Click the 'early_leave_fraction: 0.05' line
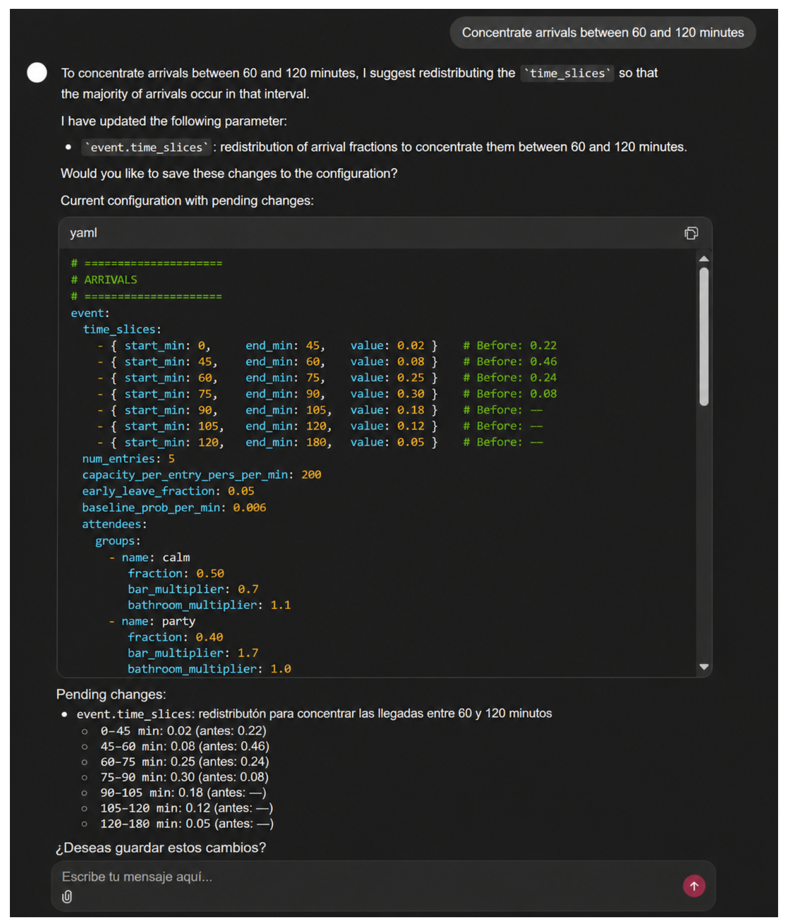The width and height of the screenshot is (788, 924). 168,491
